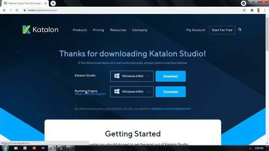Click the Getting Started heading
The image size is (269, 151).
pos(133,134)
